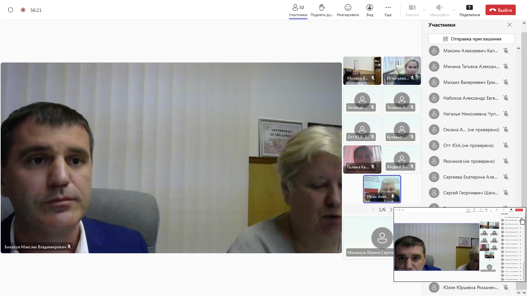The image size is (527, 296).
Task: Open the Реагировать reactions icon
Action: point(348,8)
